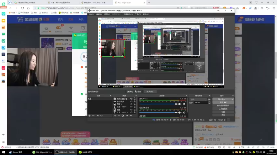Screen dimensions: 277x155
Task: Mute 视频采集设备 mixer speaker icon
Action: [180, 113]
